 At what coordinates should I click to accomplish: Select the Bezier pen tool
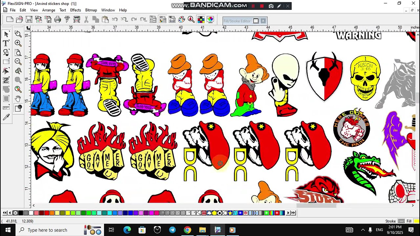[6, 52]
